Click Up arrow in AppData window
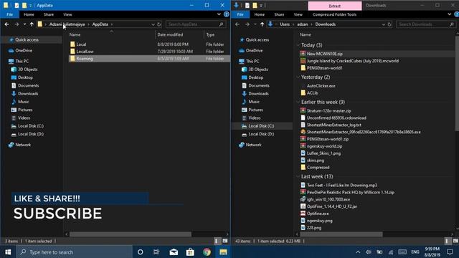 click(x=32, y=24)
